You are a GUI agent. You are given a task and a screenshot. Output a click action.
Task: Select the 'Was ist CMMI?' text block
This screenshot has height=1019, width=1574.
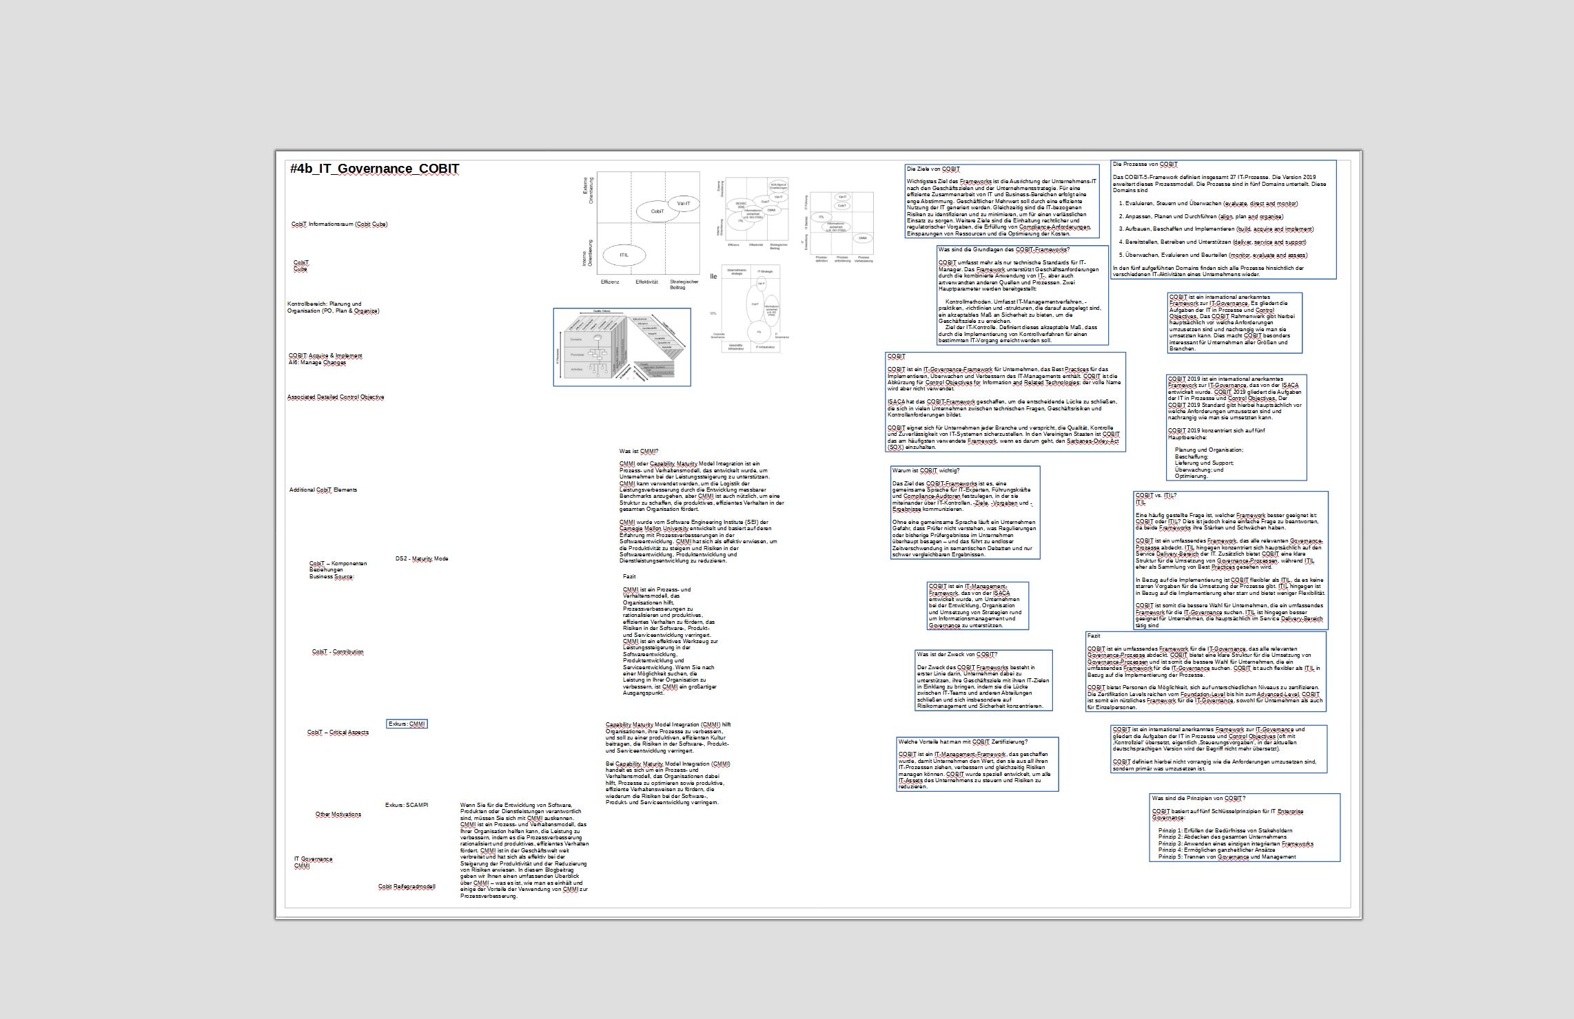pos(700,506)
